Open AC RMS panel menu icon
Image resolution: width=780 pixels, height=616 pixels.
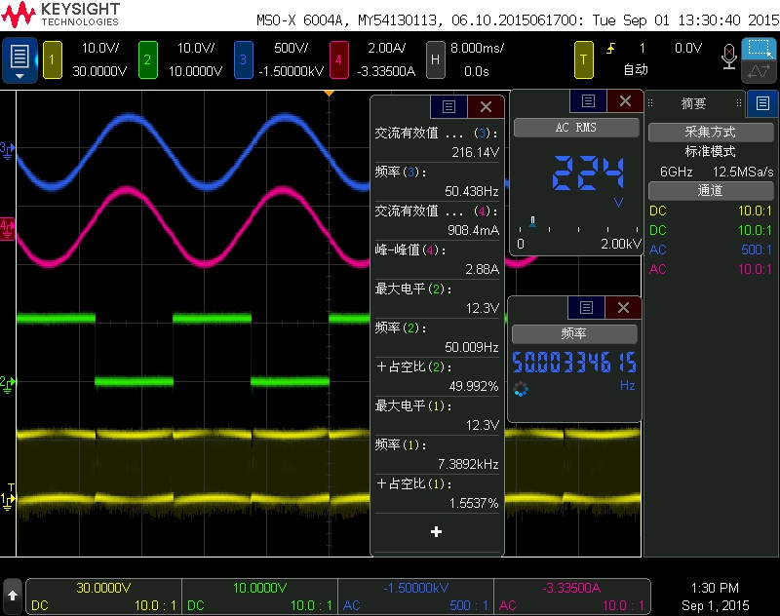coord(588,101)
